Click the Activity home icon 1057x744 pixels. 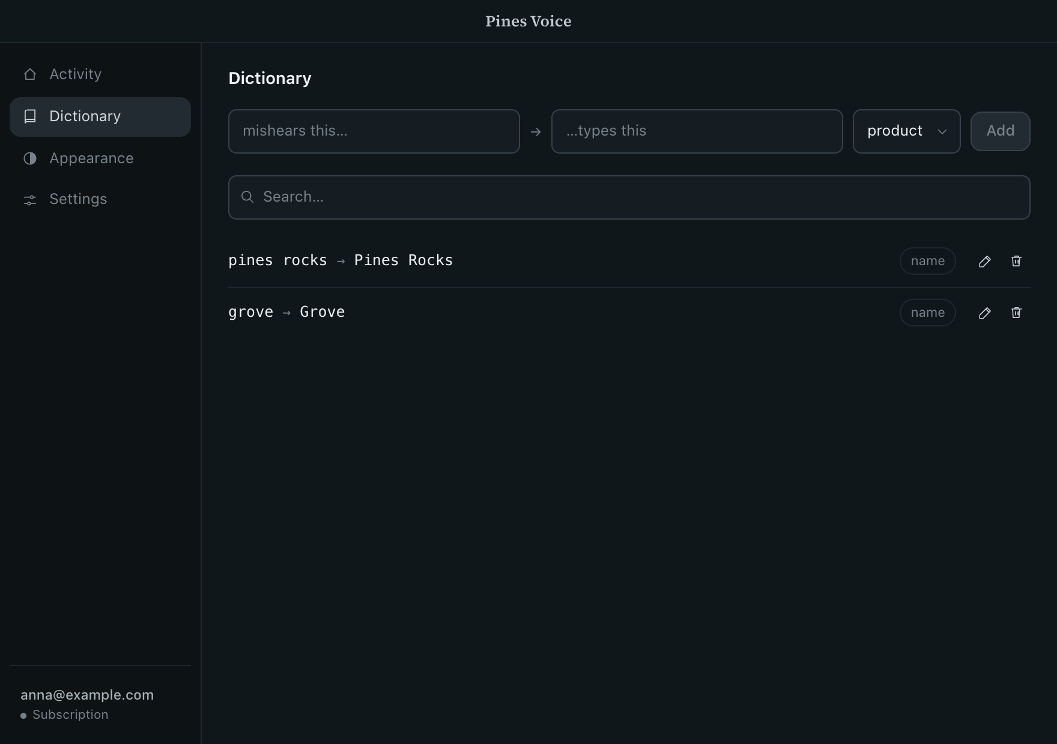30,74
